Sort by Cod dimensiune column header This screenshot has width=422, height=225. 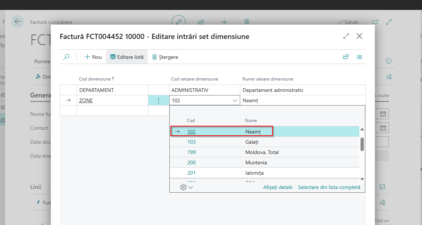pyautogui.click(x=96, y=79)
